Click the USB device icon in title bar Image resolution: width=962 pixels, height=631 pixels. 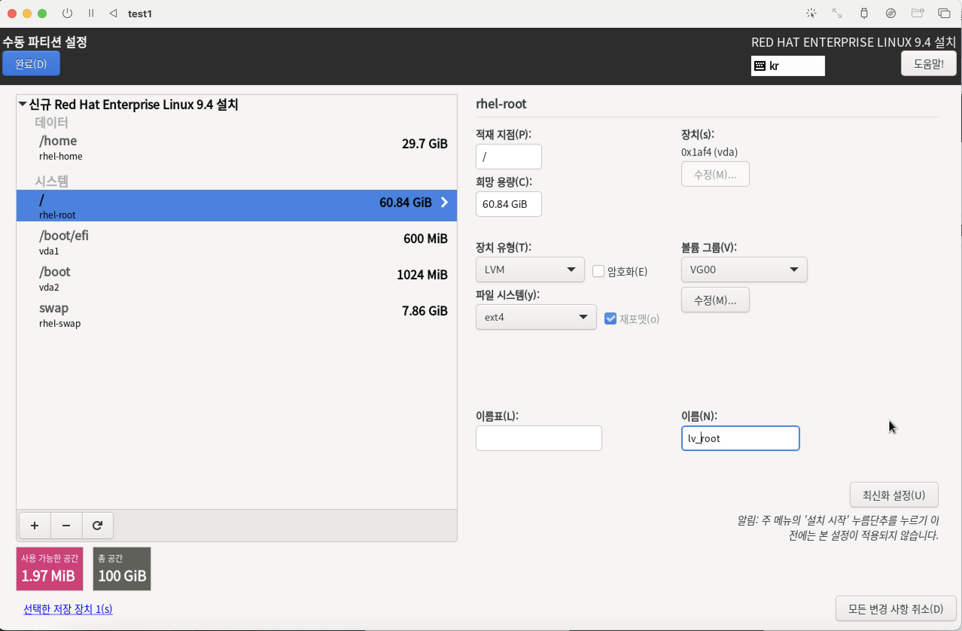[864, 13]
